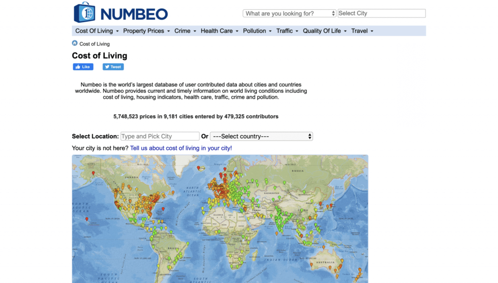
Task: Click the red map pin in Alaska
Action: point(93,174)
